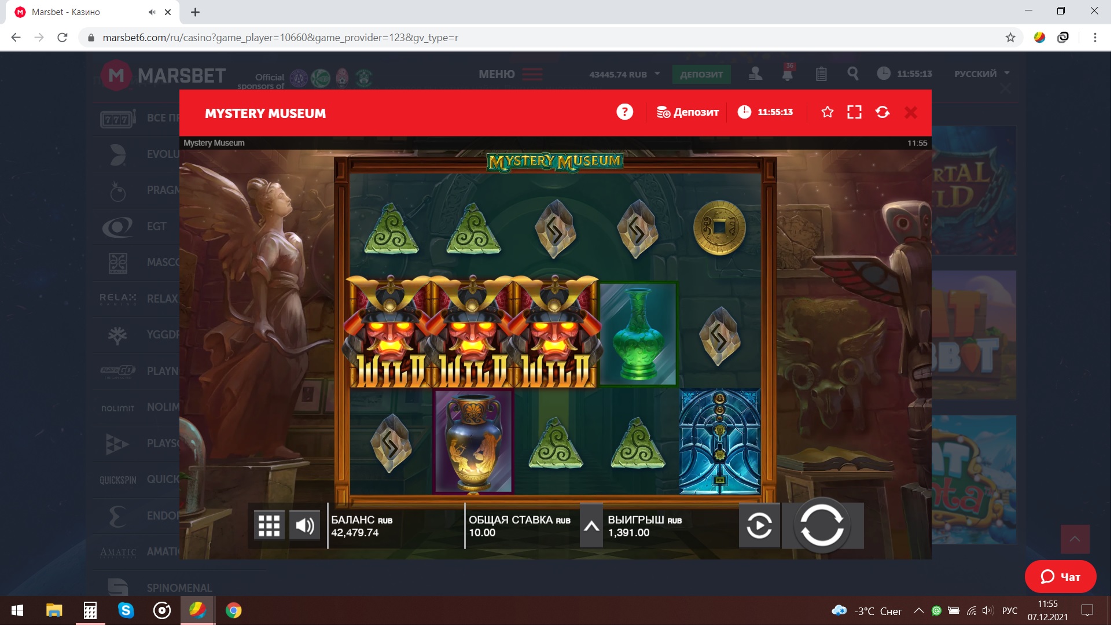The height and width of the screenshot is (626, 1114).
Task: Expand the total bet up arrow
Action: (x=593, y=527)
